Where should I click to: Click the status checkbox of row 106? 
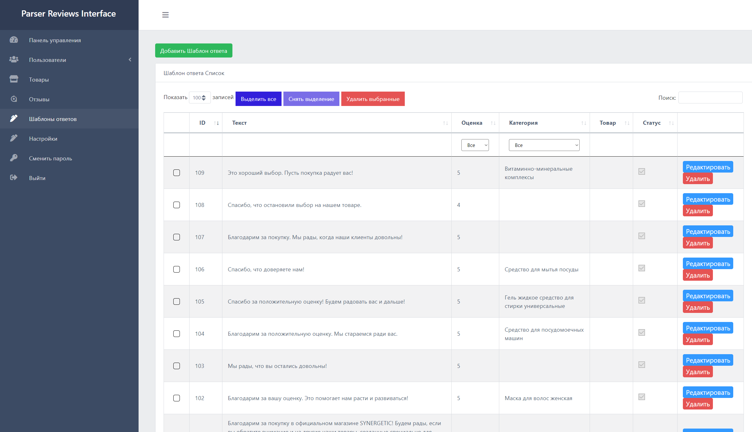[x=642, y=268]
